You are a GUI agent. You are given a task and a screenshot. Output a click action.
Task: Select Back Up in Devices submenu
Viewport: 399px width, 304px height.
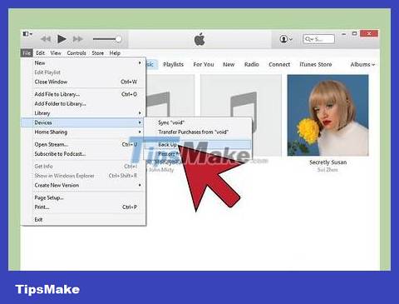tap(198, 145)
